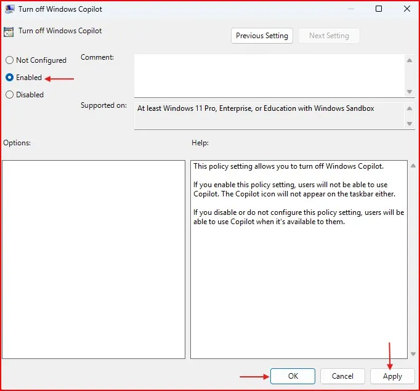Click the policy setting icon beside heading
Viewport: 420px width, 391px height.
[x=9, y=32]
